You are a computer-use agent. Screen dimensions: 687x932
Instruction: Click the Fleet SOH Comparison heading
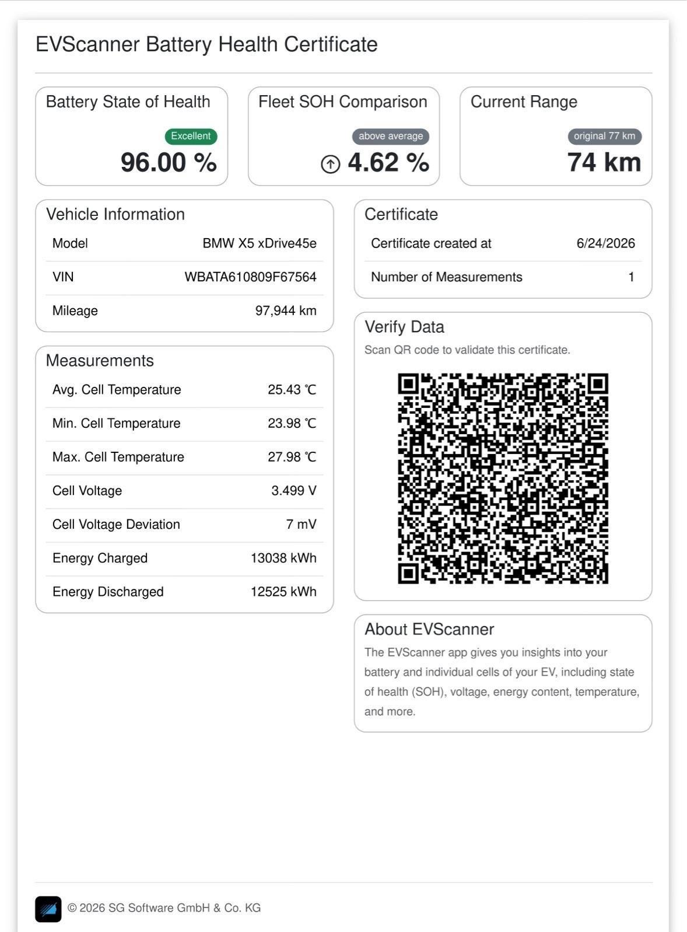[x=343, y=102]
